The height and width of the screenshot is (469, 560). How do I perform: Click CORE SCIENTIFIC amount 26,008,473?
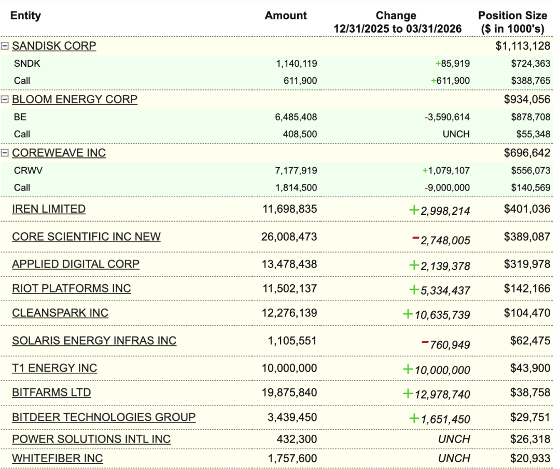tap(289, 237)
